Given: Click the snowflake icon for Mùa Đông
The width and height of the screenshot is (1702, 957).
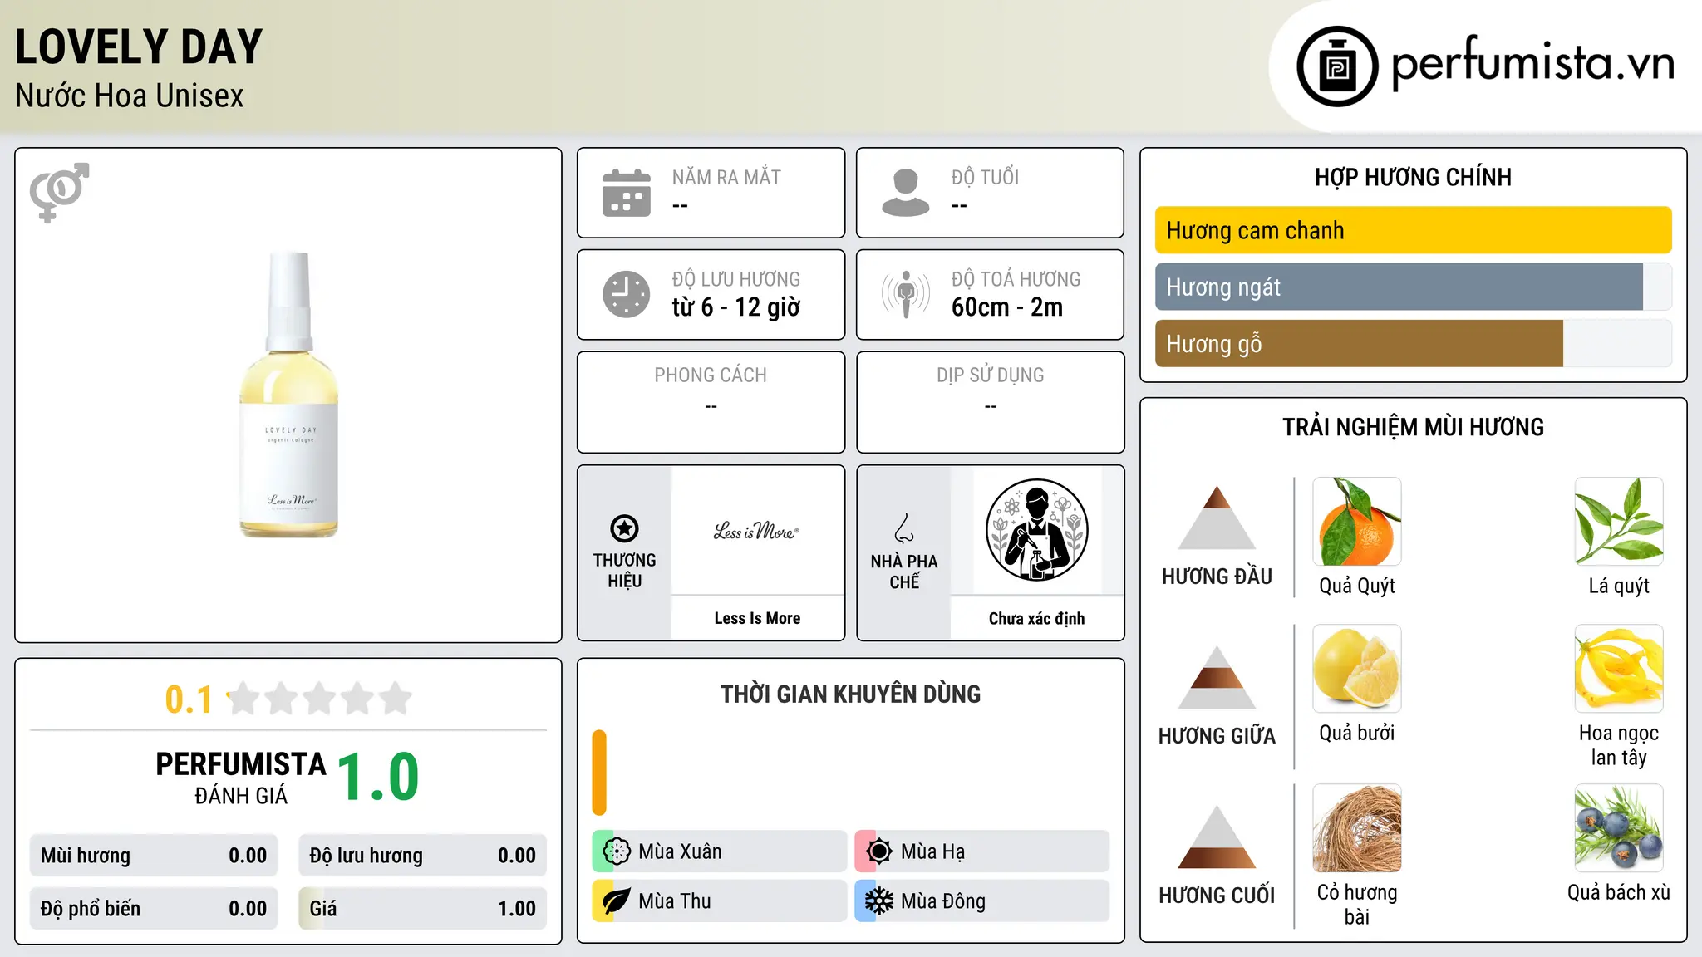Looking at the screenshot, I should click(x=879, y=901).
